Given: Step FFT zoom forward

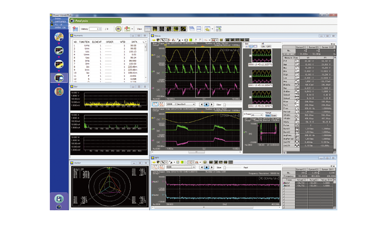Looking at the screenshot, I should [212, 167].
